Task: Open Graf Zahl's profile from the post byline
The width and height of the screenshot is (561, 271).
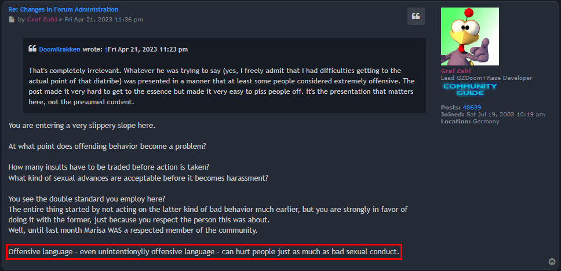Action: [42, 19]
